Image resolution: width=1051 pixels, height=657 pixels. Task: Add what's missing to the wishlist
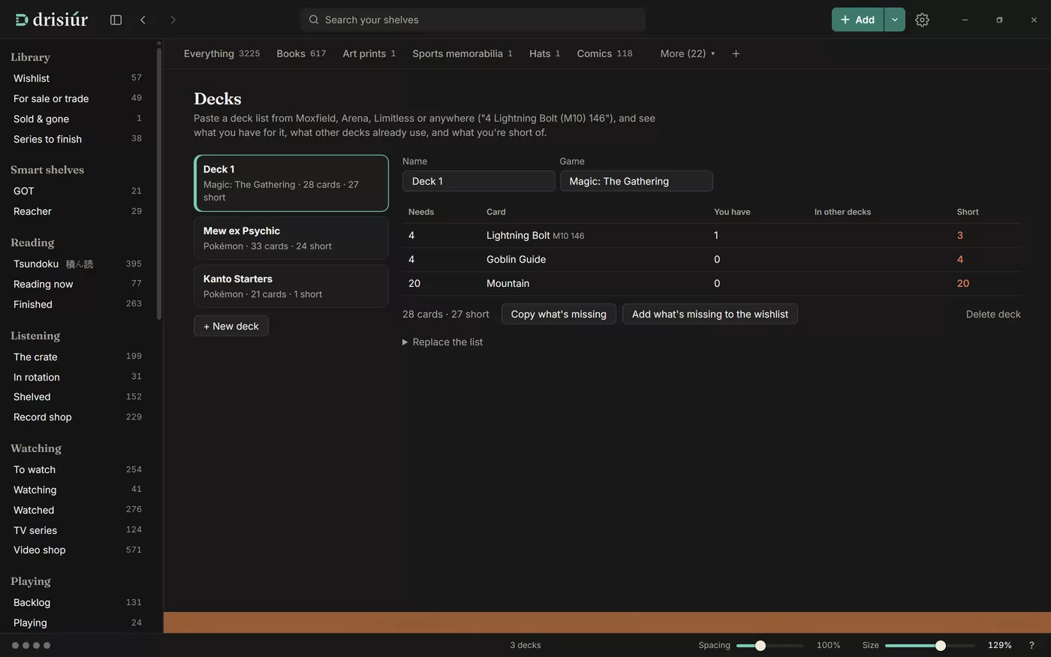[x=709, y=314]
